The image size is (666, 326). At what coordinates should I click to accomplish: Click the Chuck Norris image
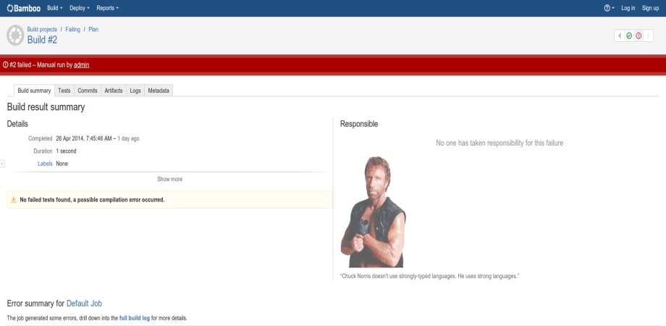374,212
